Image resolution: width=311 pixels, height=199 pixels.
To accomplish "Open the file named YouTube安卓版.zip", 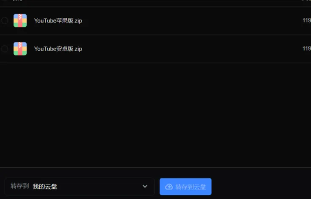I will (x=58, y=49).
